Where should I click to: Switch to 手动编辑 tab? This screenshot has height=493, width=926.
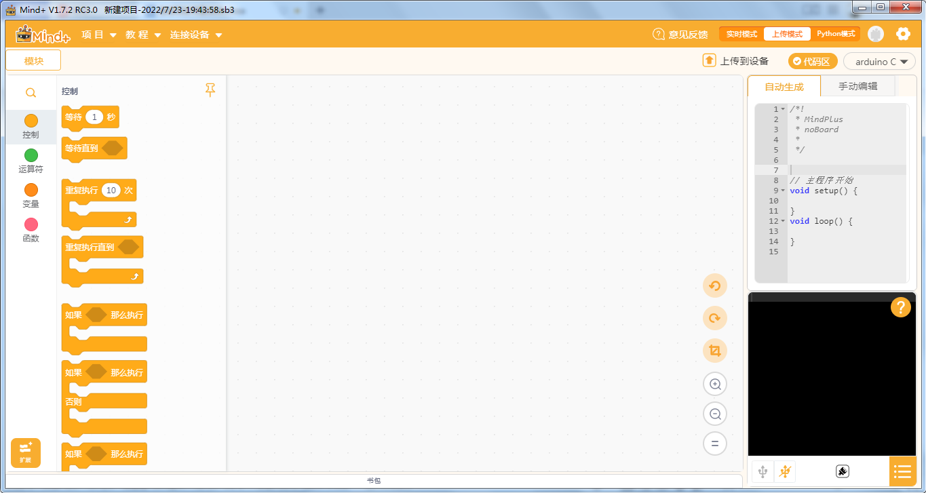(858, 86)
